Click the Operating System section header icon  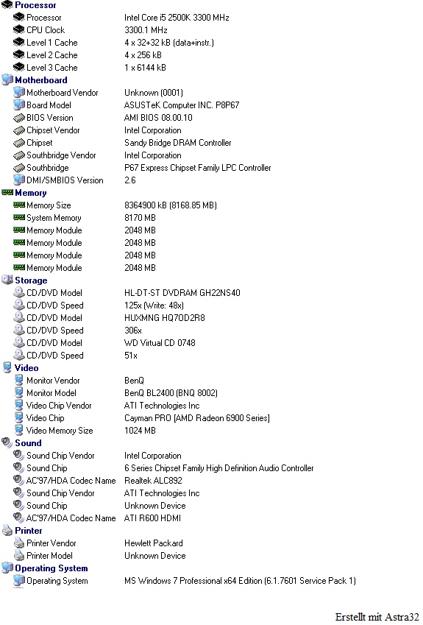click(7, 568)
